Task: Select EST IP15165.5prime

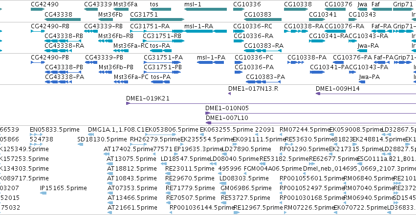Action: pyautogui.click(x=64, y=188)
